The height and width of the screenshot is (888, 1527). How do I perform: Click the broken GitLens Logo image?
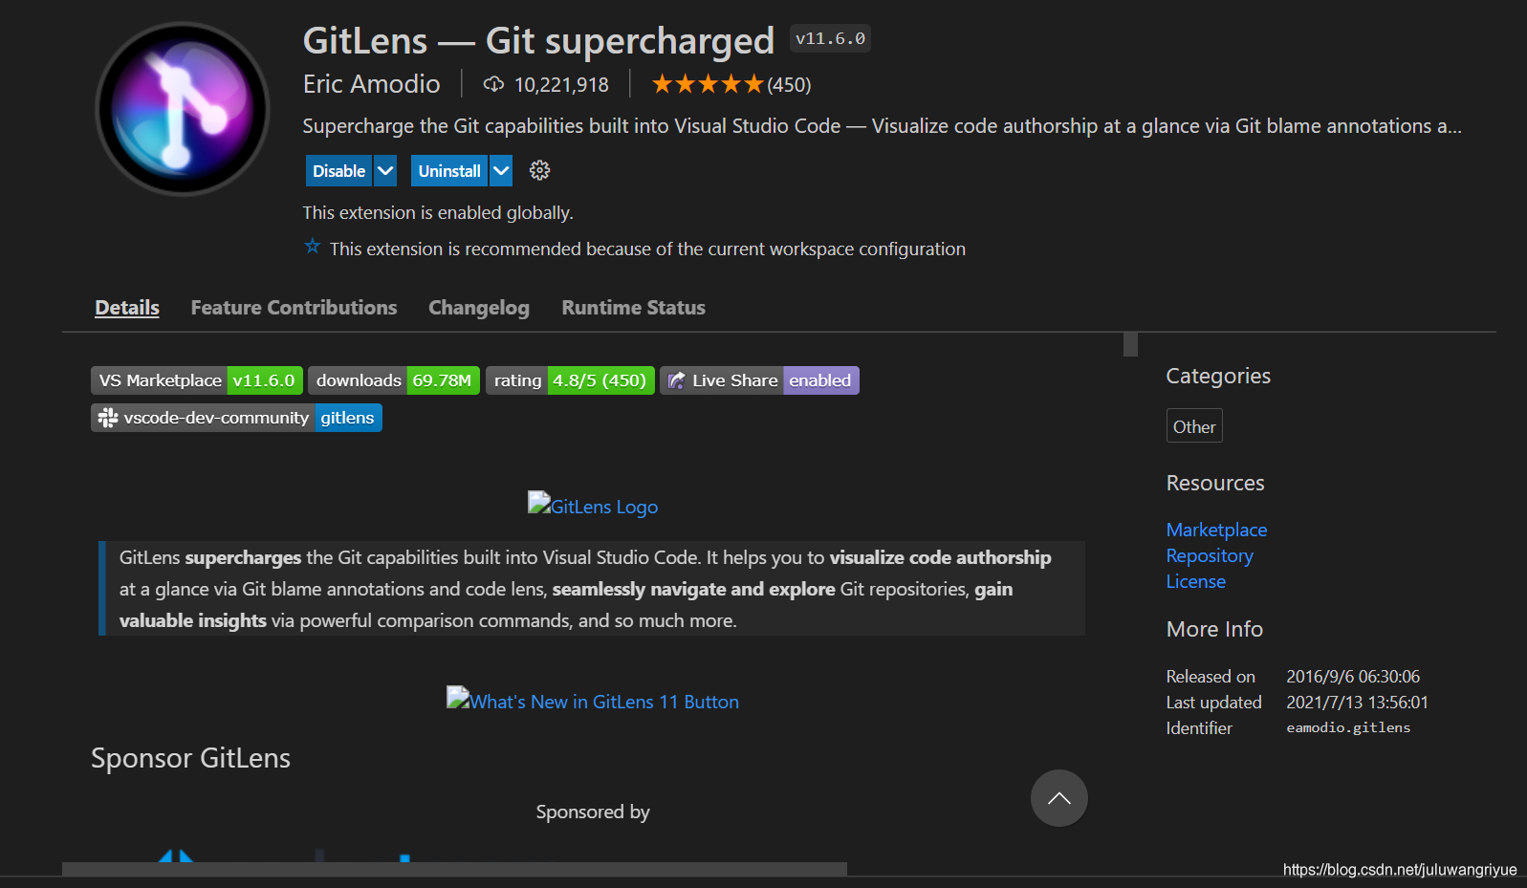click(x=593, y=505)
